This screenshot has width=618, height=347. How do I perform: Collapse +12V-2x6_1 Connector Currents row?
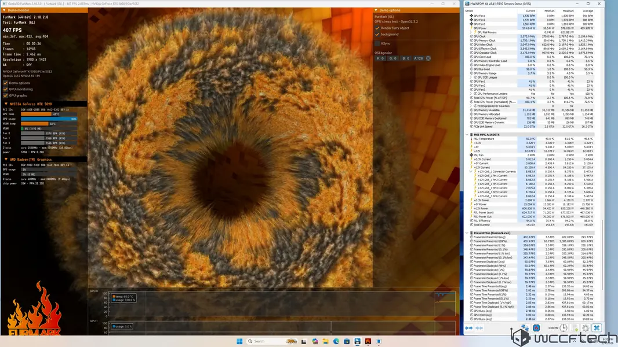click(x=471, y=172)
